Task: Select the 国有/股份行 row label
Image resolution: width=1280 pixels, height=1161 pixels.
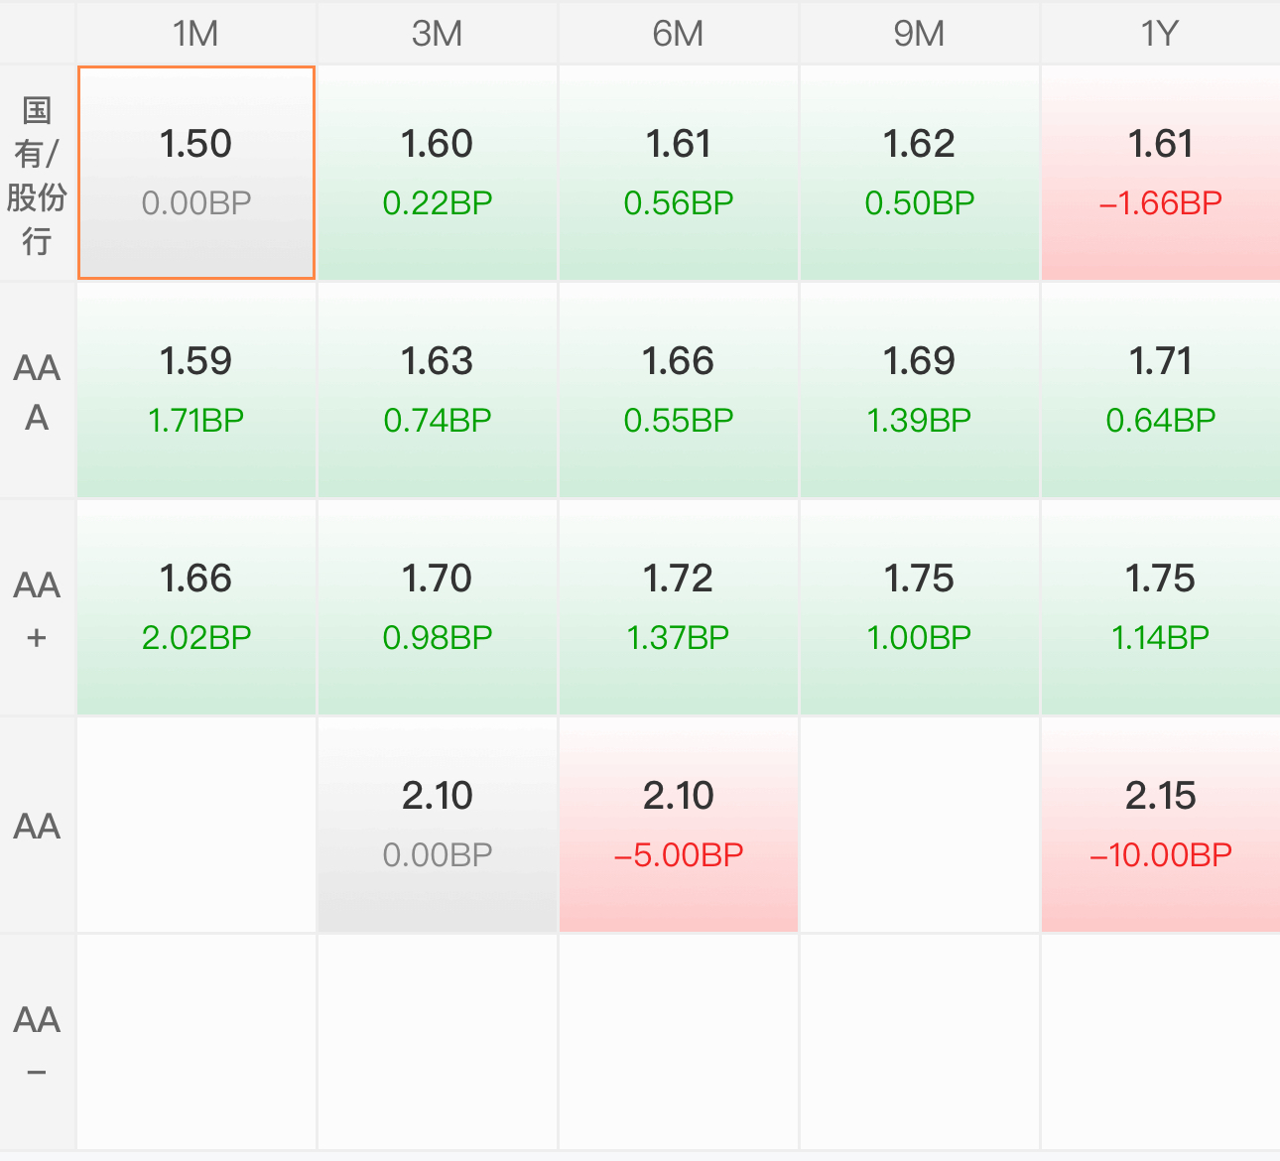Action: click(x=38, y=174)
